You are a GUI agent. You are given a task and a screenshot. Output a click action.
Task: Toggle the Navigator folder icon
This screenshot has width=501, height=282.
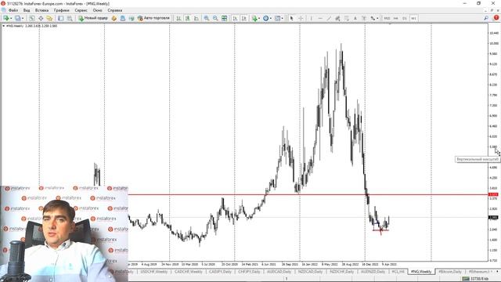pos(49,18)
